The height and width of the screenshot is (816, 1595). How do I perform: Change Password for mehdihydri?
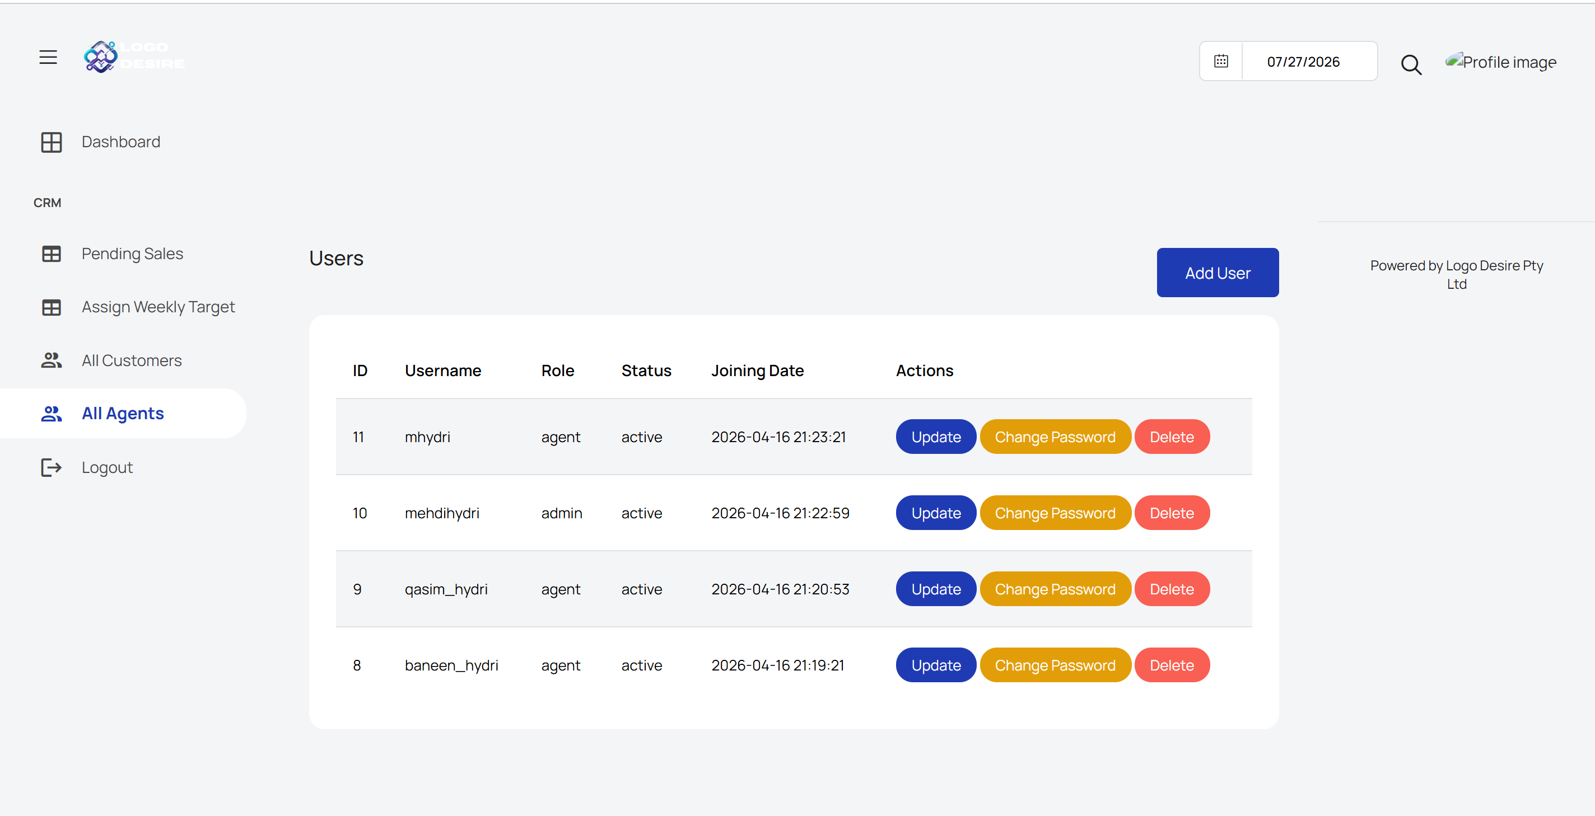coord(1055,513)
